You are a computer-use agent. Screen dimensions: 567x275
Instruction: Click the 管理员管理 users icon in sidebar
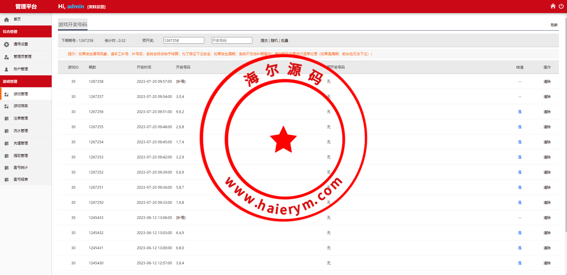(7, 56)
